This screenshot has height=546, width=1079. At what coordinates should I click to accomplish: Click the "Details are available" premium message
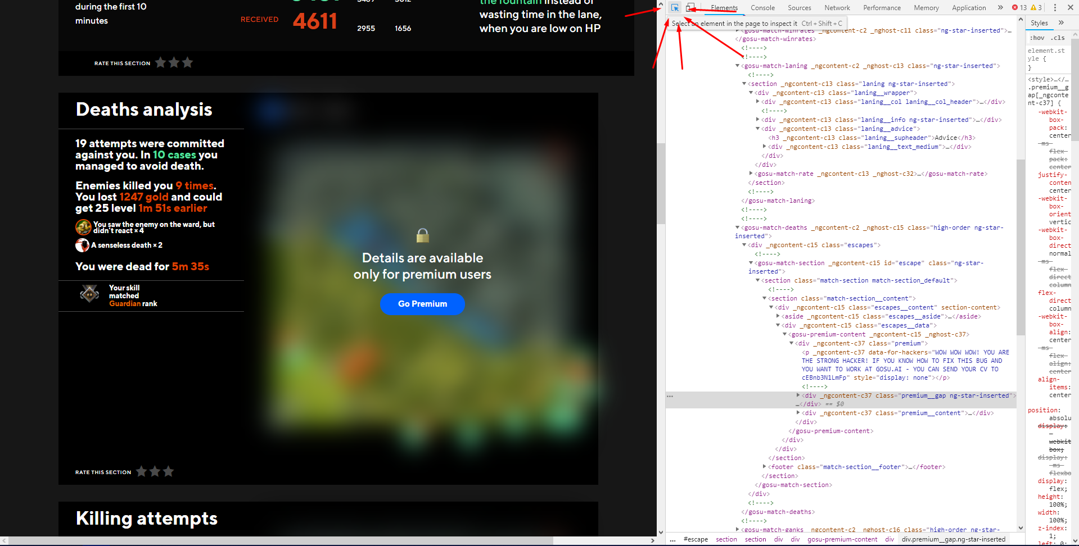422,266
